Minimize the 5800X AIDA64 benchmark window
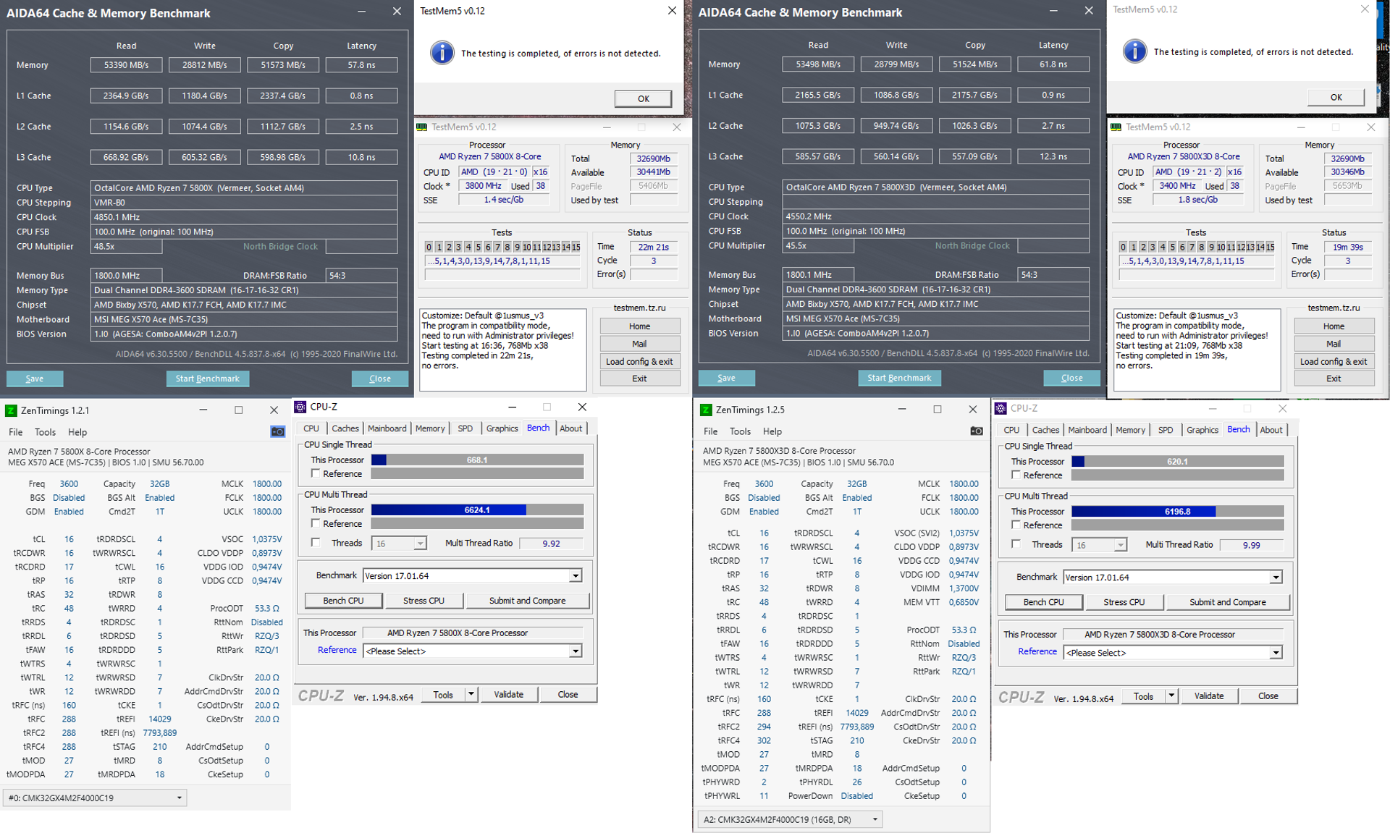Screen dimensions: 1390x833 click(x=361, y=12)
